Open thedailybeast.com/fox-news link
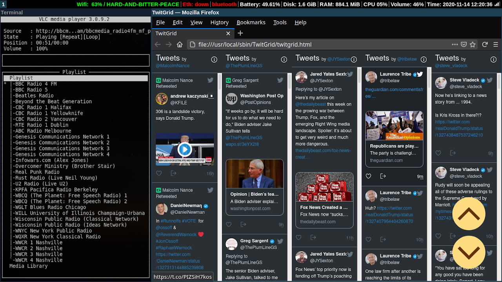Viewport: 502px width, 282px height. pos(323,154)
